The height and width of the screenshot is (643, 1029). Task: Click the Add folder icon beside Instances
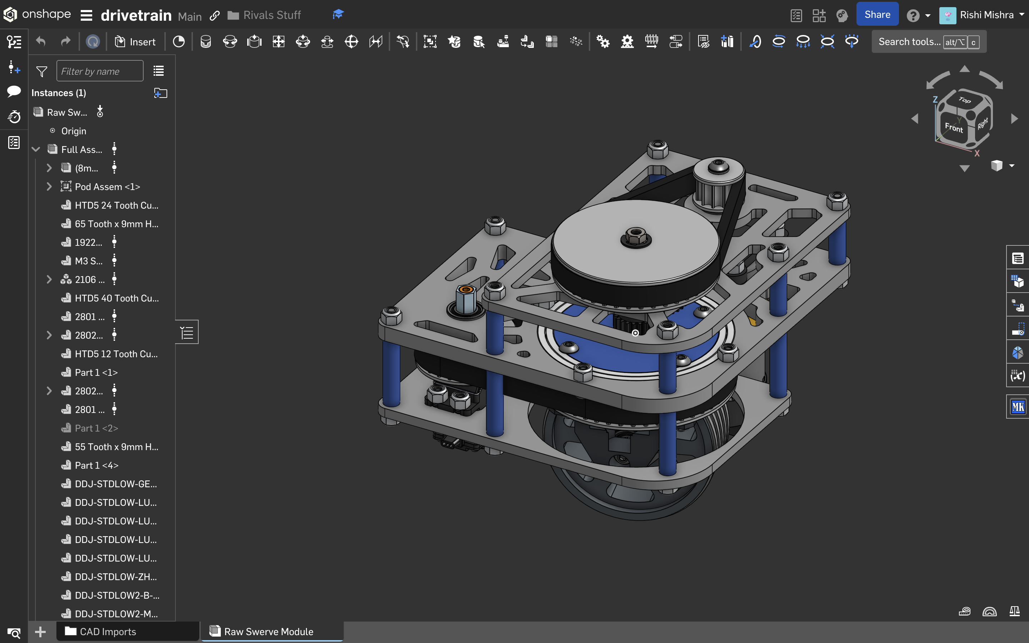(160, 93)
